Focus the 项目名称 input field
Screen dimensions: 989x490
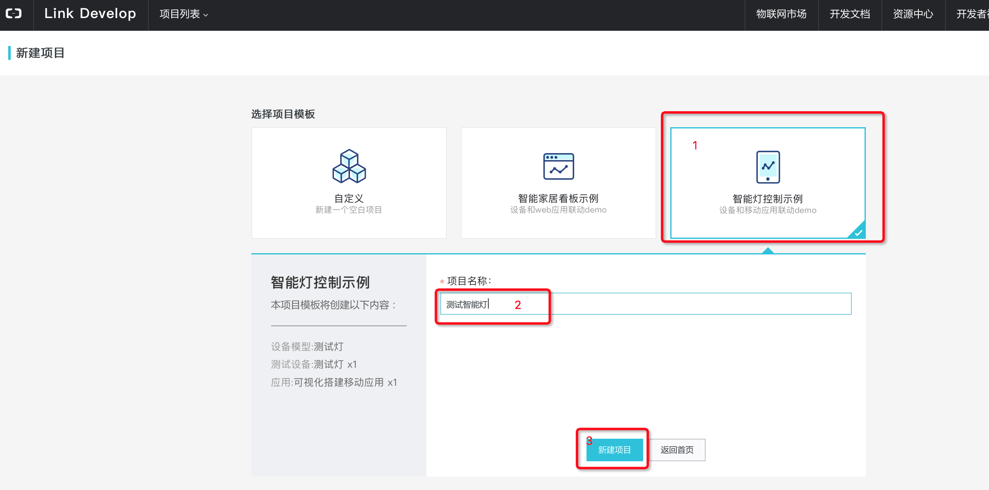tap(646, 304)
